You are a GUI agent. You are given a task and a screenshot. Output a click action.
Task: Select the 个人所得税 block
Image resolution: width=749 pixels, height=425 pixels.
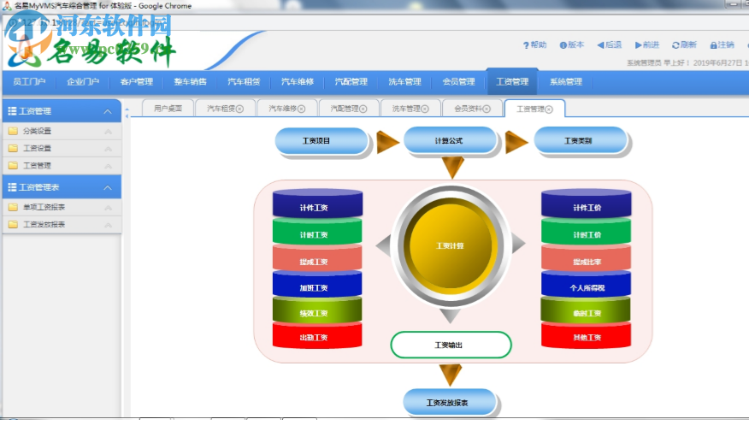coord(586,286)
